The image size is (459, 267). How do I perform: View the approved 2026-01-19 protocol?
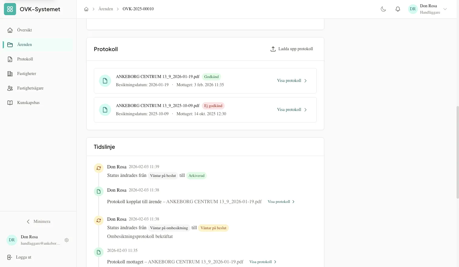click(x=292, y=81)
